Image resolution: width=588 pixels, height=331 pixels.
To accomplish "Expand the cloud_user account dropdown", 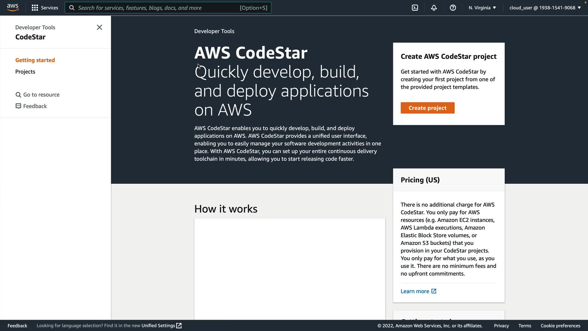I will (x=545, y=8).
